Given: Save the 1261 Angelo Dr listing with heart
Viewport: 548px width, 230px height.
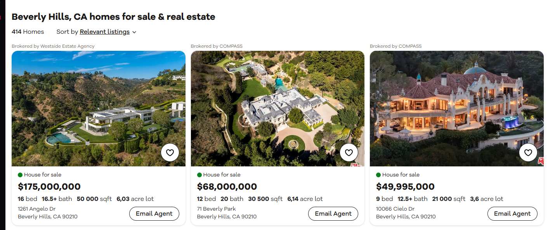Looking at the screenshot, I should (x=170, y=152).
